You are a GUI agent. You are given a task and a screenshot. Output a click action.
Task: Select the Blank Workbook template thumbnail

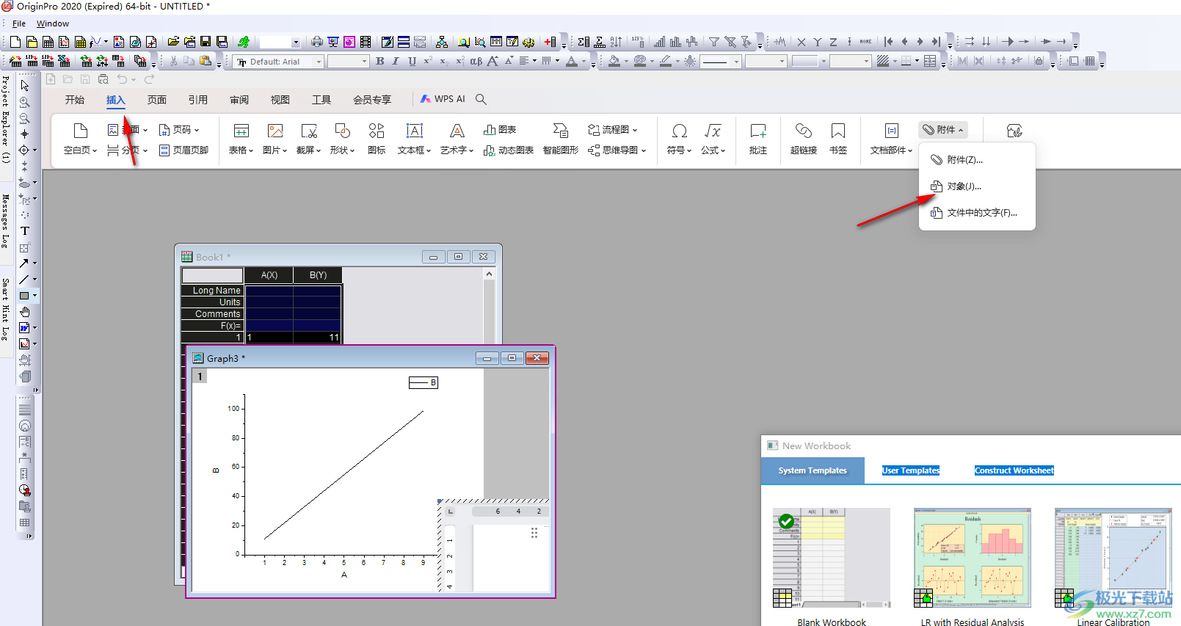(831, 558)
